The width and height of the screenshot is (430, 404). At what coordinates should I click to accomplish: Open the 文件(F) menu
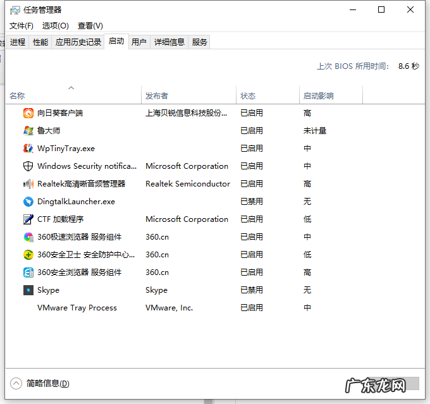click(x=21, y=26)
